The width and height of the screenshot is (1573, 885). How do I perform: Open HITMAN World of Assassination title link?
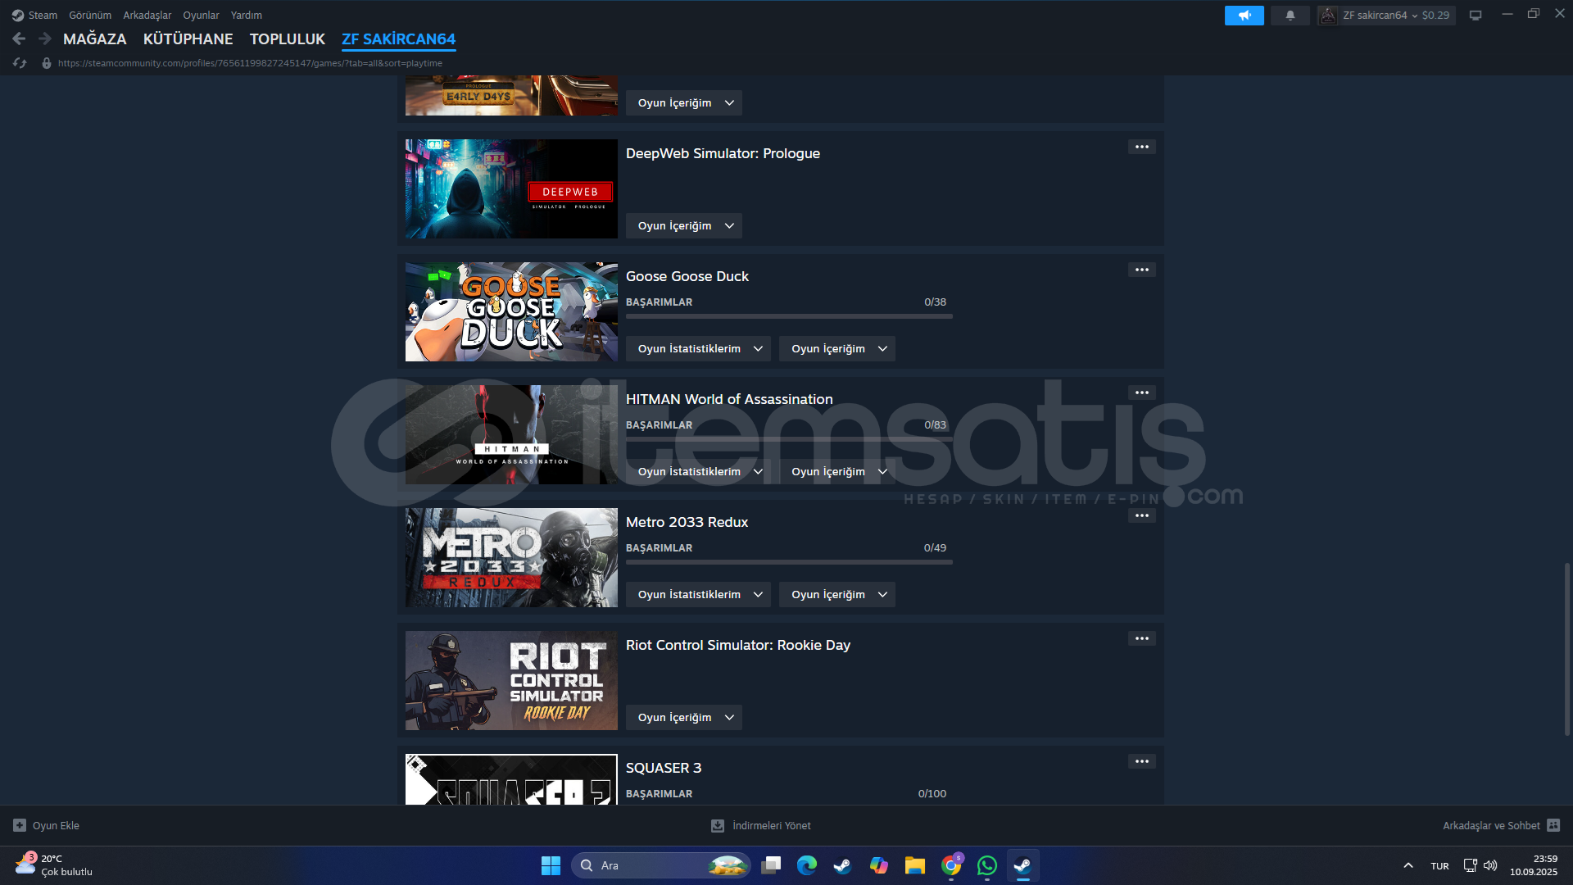tap(729, 399)
